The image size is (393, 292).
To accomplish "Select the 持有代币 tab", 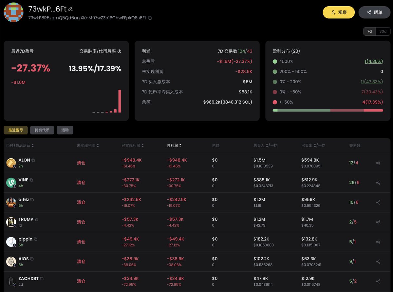I will coord(42,130).
